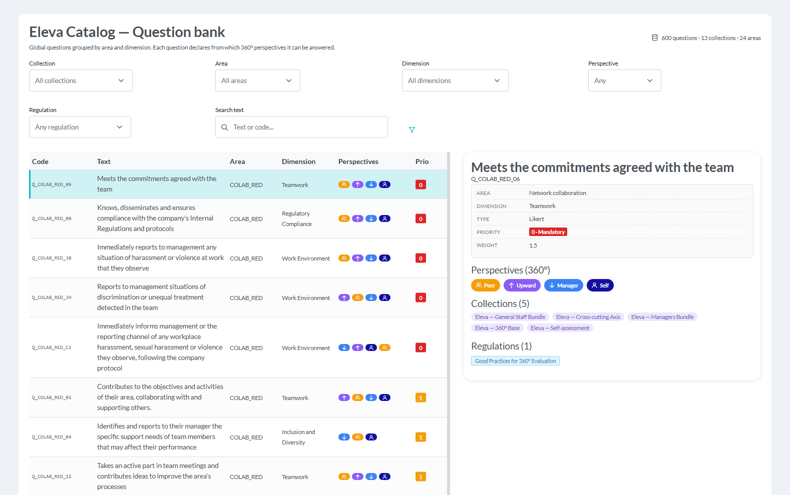Open the Eleva — General Staff Bundle collection
This screenshot has height=495, width=790.
point(510,317)
